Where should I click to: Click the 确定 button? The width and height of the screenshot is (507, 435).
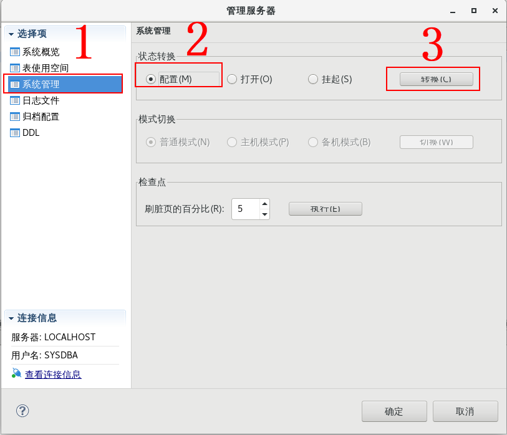click(394, 411)
